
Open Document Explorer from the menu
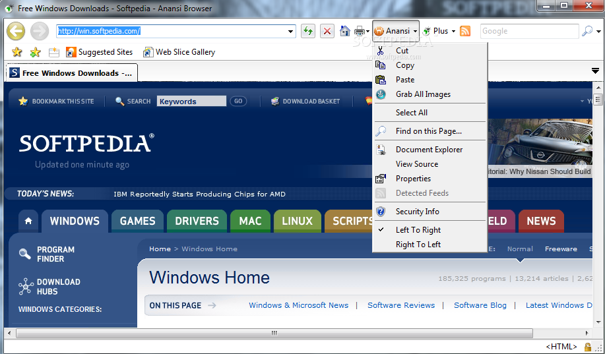430,150
